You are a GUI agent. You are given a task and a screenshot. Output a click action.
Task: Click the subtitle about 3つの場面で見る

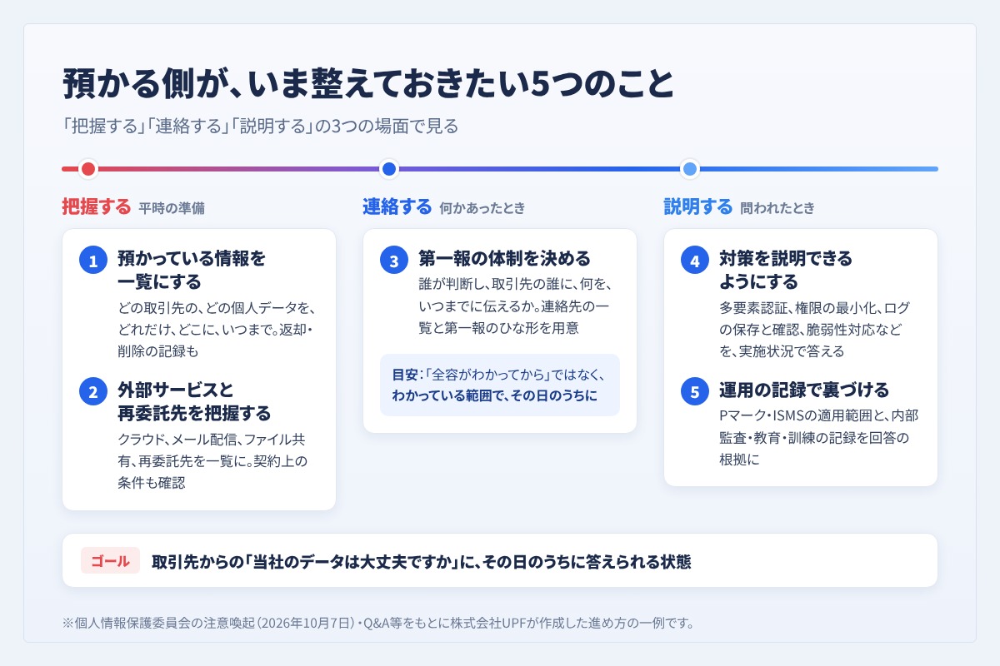click(x=260, y=127)
